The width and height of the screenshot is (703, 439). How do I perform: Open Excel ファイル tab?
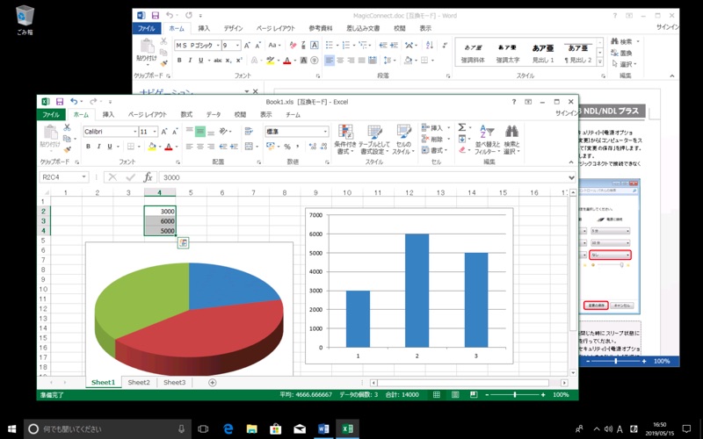tap(51, 115)
